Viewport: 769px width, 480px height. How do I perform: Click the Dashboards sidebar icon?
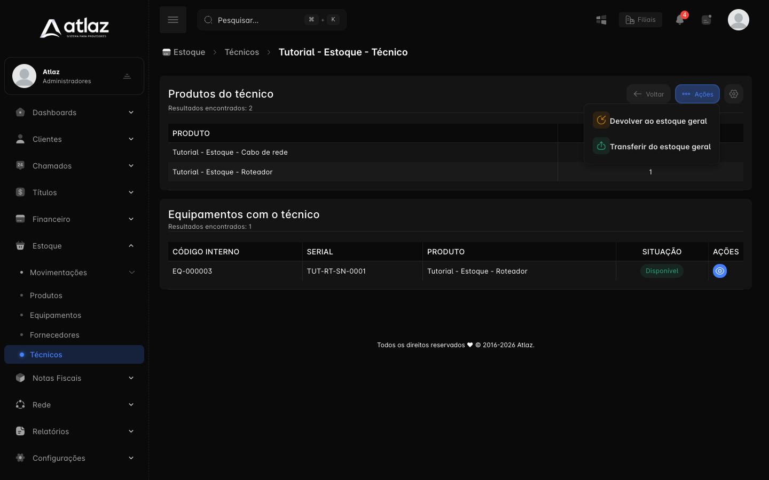click(x=20, y=112)
